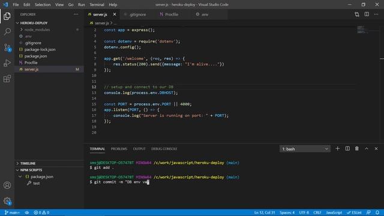Kill the terminal with trash icon
The image size is (384, 216).
[x=357, y=149]
